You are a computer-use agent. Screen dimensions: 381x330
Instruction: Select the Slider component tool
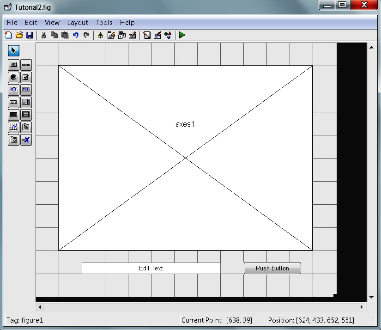click(26, 64)
